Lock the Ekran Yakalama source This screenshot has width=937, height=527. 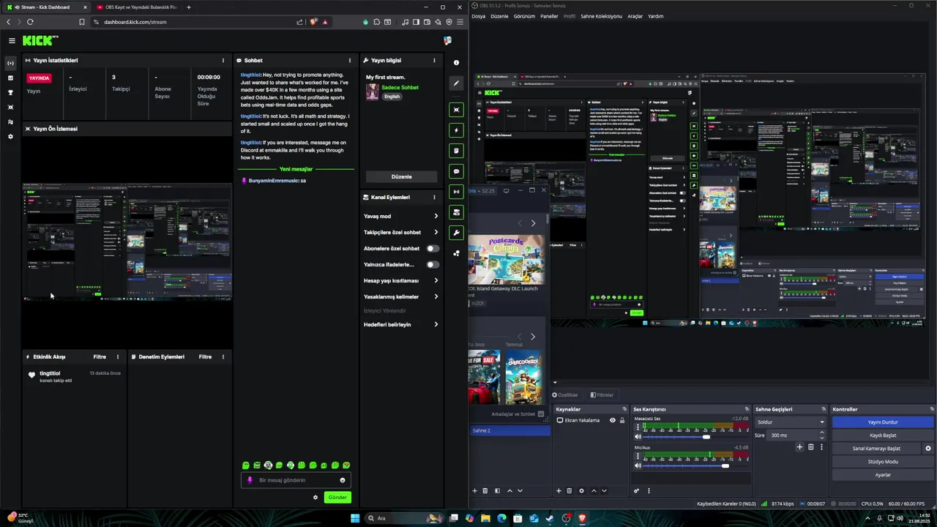(622, 420)
